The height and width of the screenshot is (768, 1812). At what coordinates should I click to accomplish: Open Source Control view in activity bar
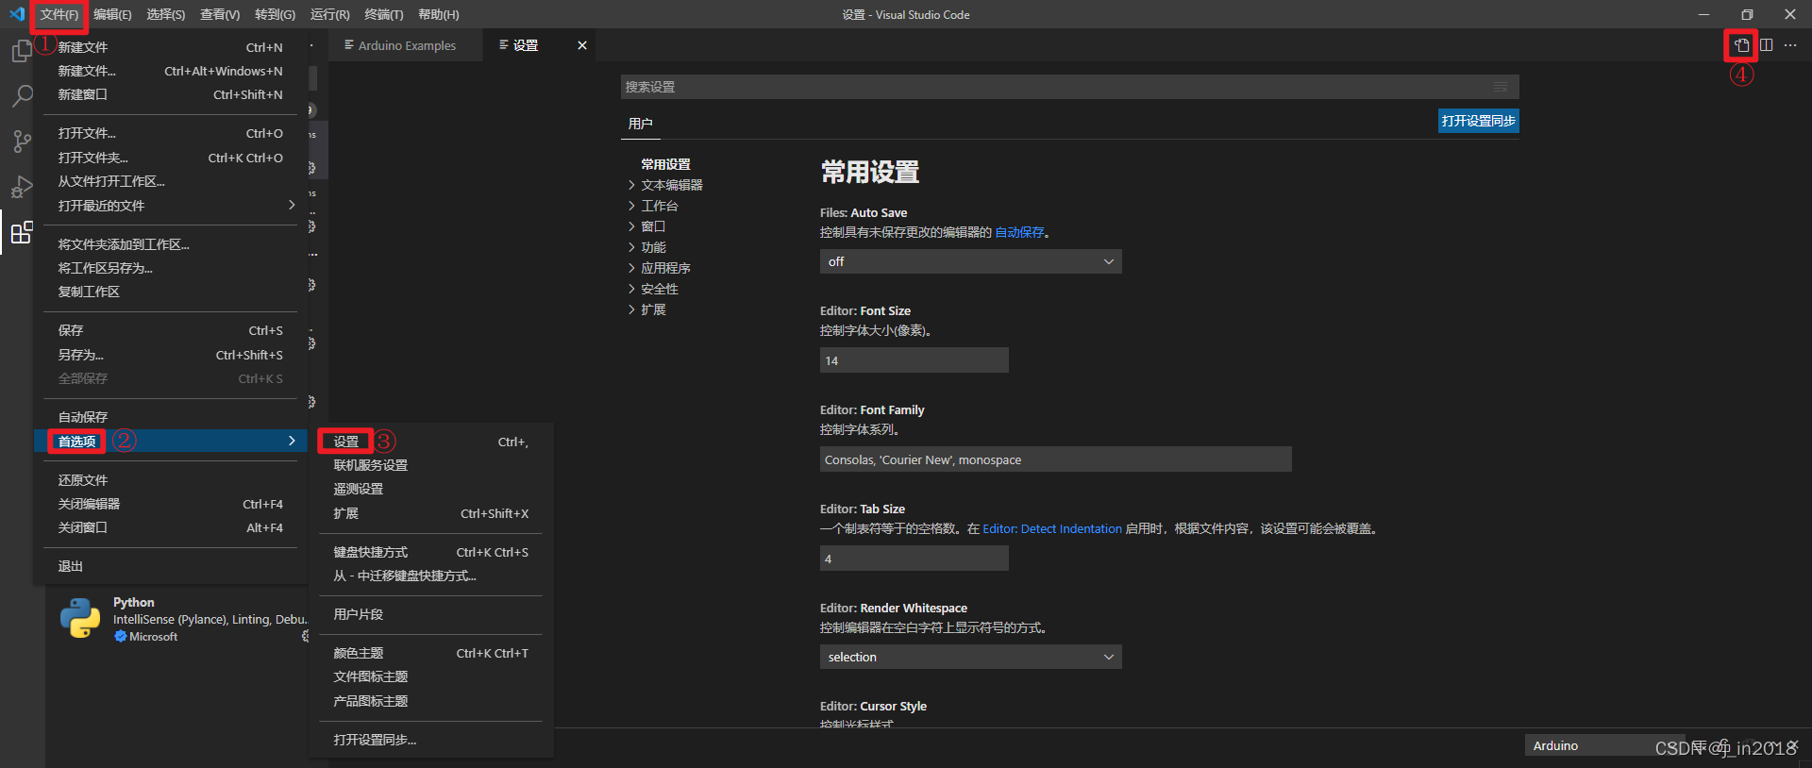pos(22,142)
